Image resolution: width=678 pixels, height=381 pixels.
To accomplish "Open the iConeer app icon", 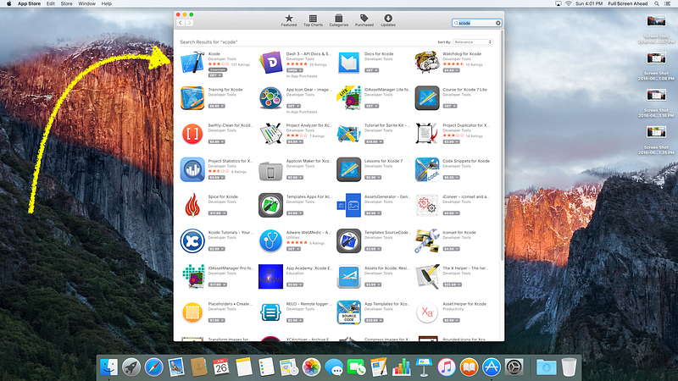I will [x=427, y=205].
